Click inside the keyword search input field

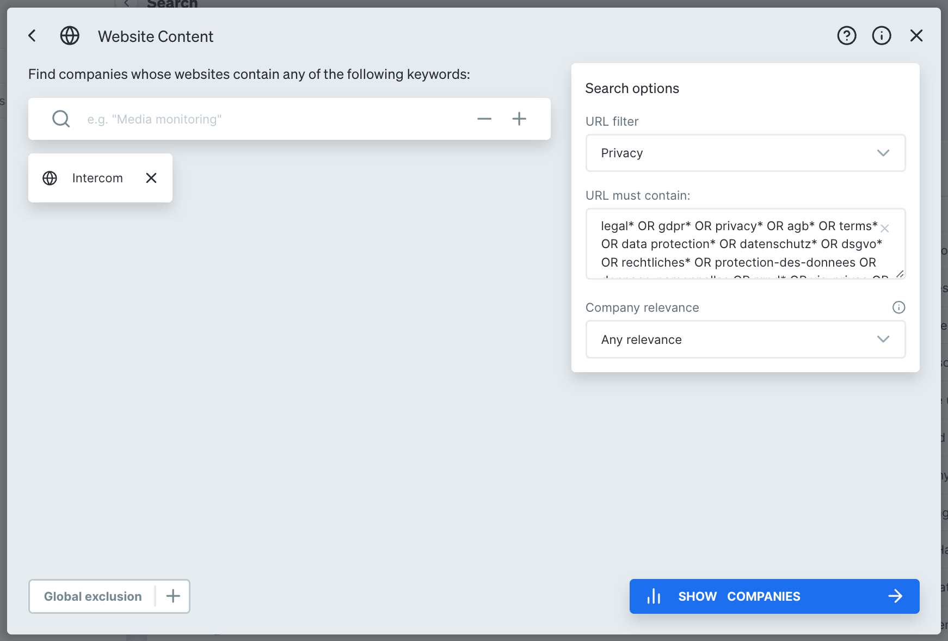click(x=245, y=119)
